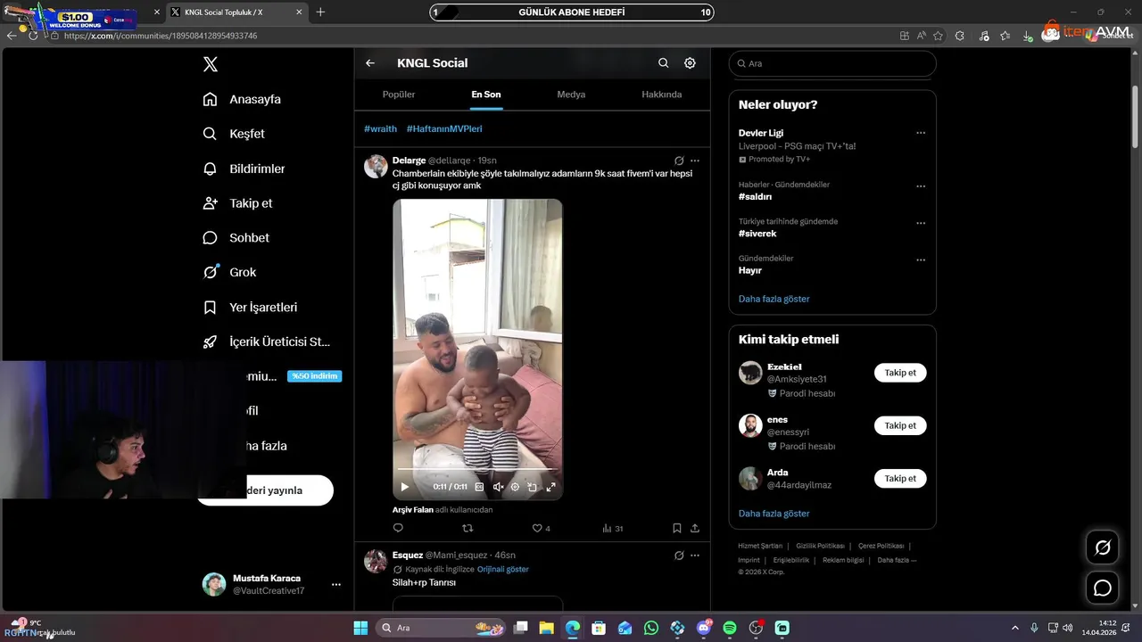The width and height of the screenshot is (1142, 642).
Task: Follow Ezekiel with Takip et
Action: [900, 373]
